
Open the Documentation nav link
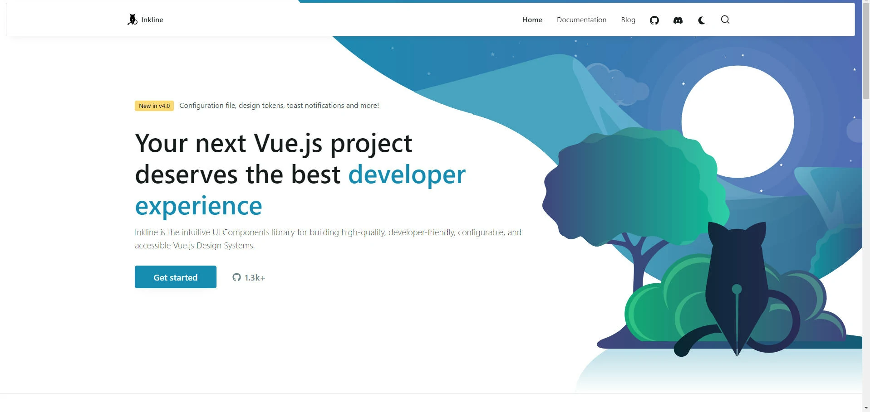pos(581,20)
